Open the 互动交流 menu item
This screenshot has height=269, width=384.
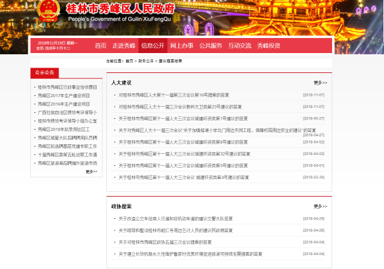coord(240,46)
